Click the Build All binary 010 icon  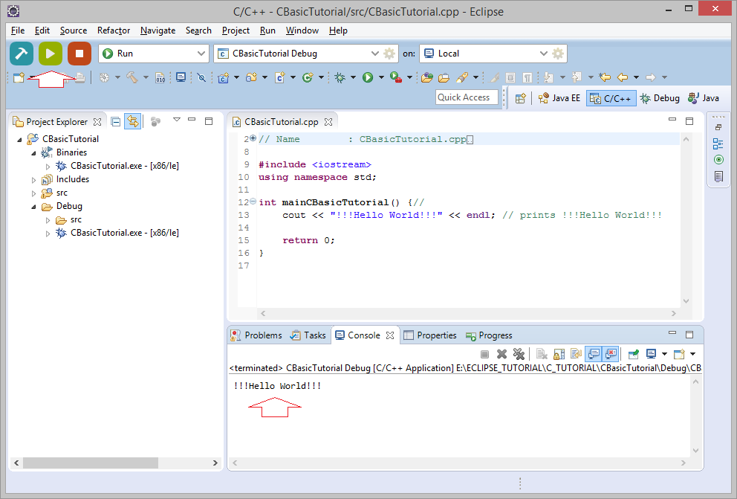click(160, 77)
